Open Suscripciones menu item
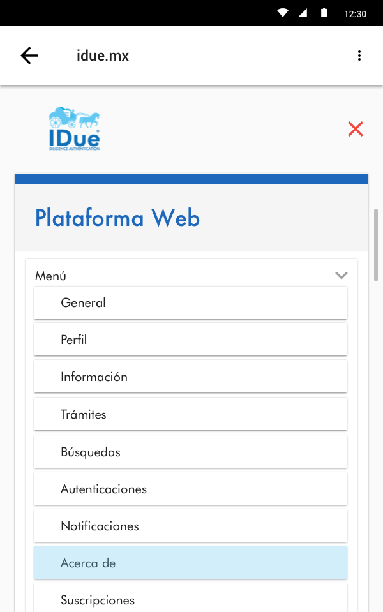The image size is (383, 612). 190,600
